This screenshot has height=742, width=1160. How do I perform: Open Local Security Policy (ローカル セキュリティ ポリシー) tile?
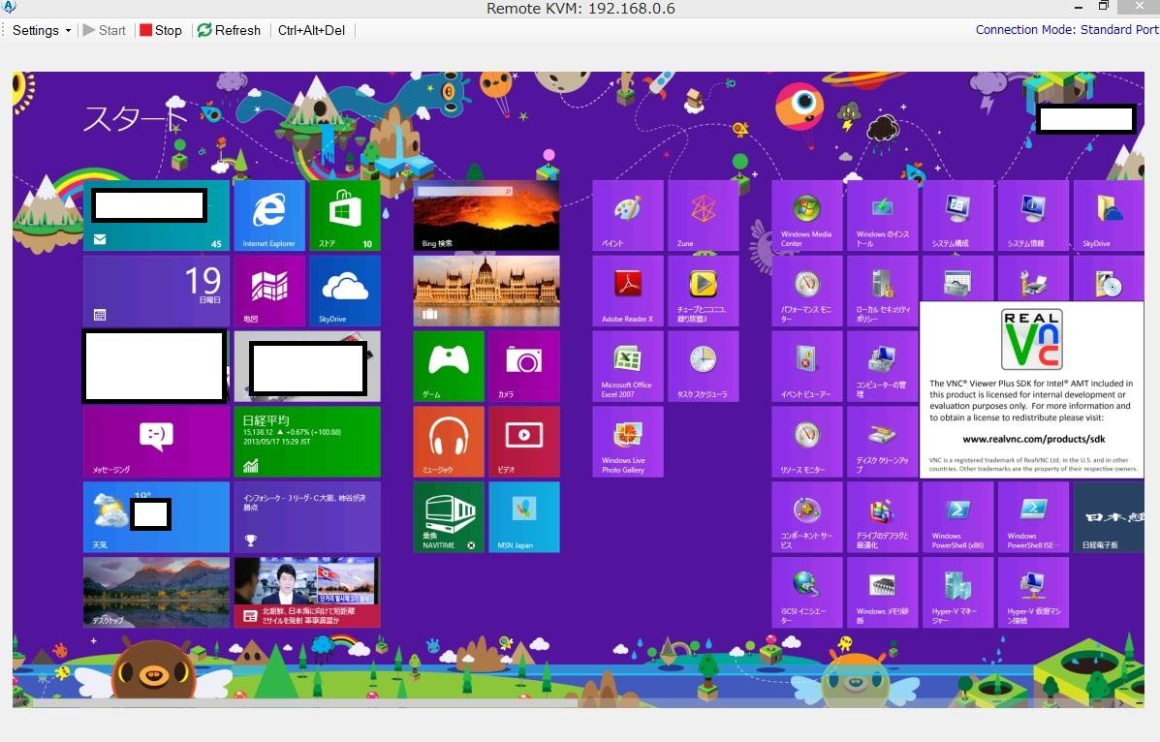pyautogui.click(x=883, y=291)
